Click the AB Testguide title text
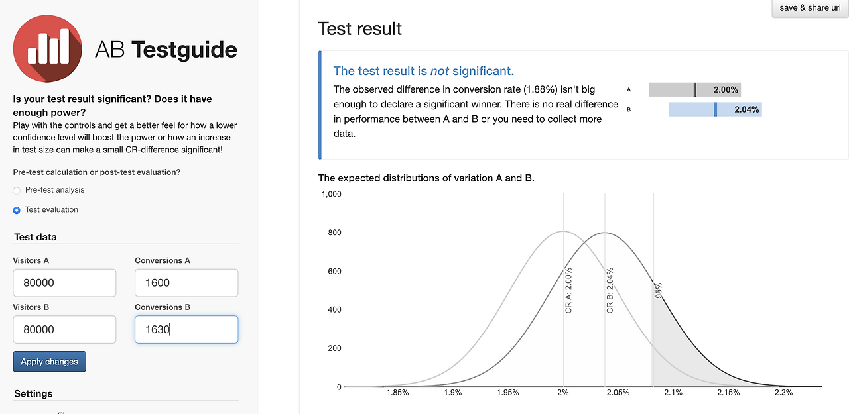This screenshot has width=849, height=414. (166, 49)
